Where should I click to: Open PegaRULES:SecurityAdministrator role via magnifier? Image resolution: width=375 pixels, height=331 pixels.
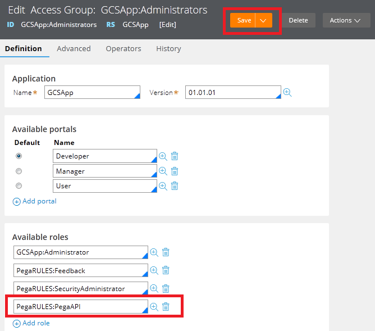pyautogui.click(x=154, y=289)
